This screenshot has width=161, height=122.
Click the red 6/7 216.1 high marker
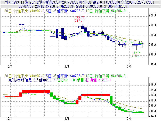(x=79, y=19)
